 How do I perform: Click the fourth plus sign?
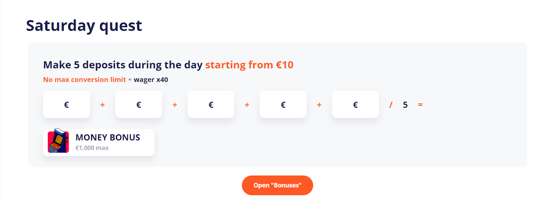click(x=319, y=105)
